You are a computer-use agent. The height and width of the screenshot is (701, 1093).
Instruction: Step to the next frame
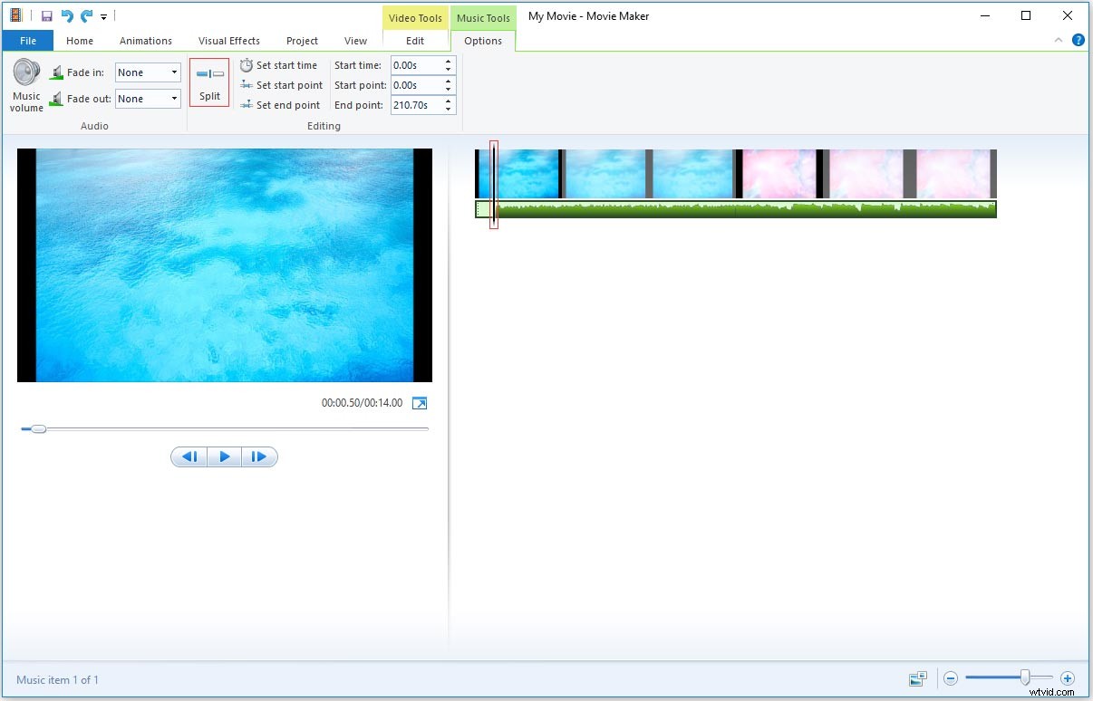260,456
